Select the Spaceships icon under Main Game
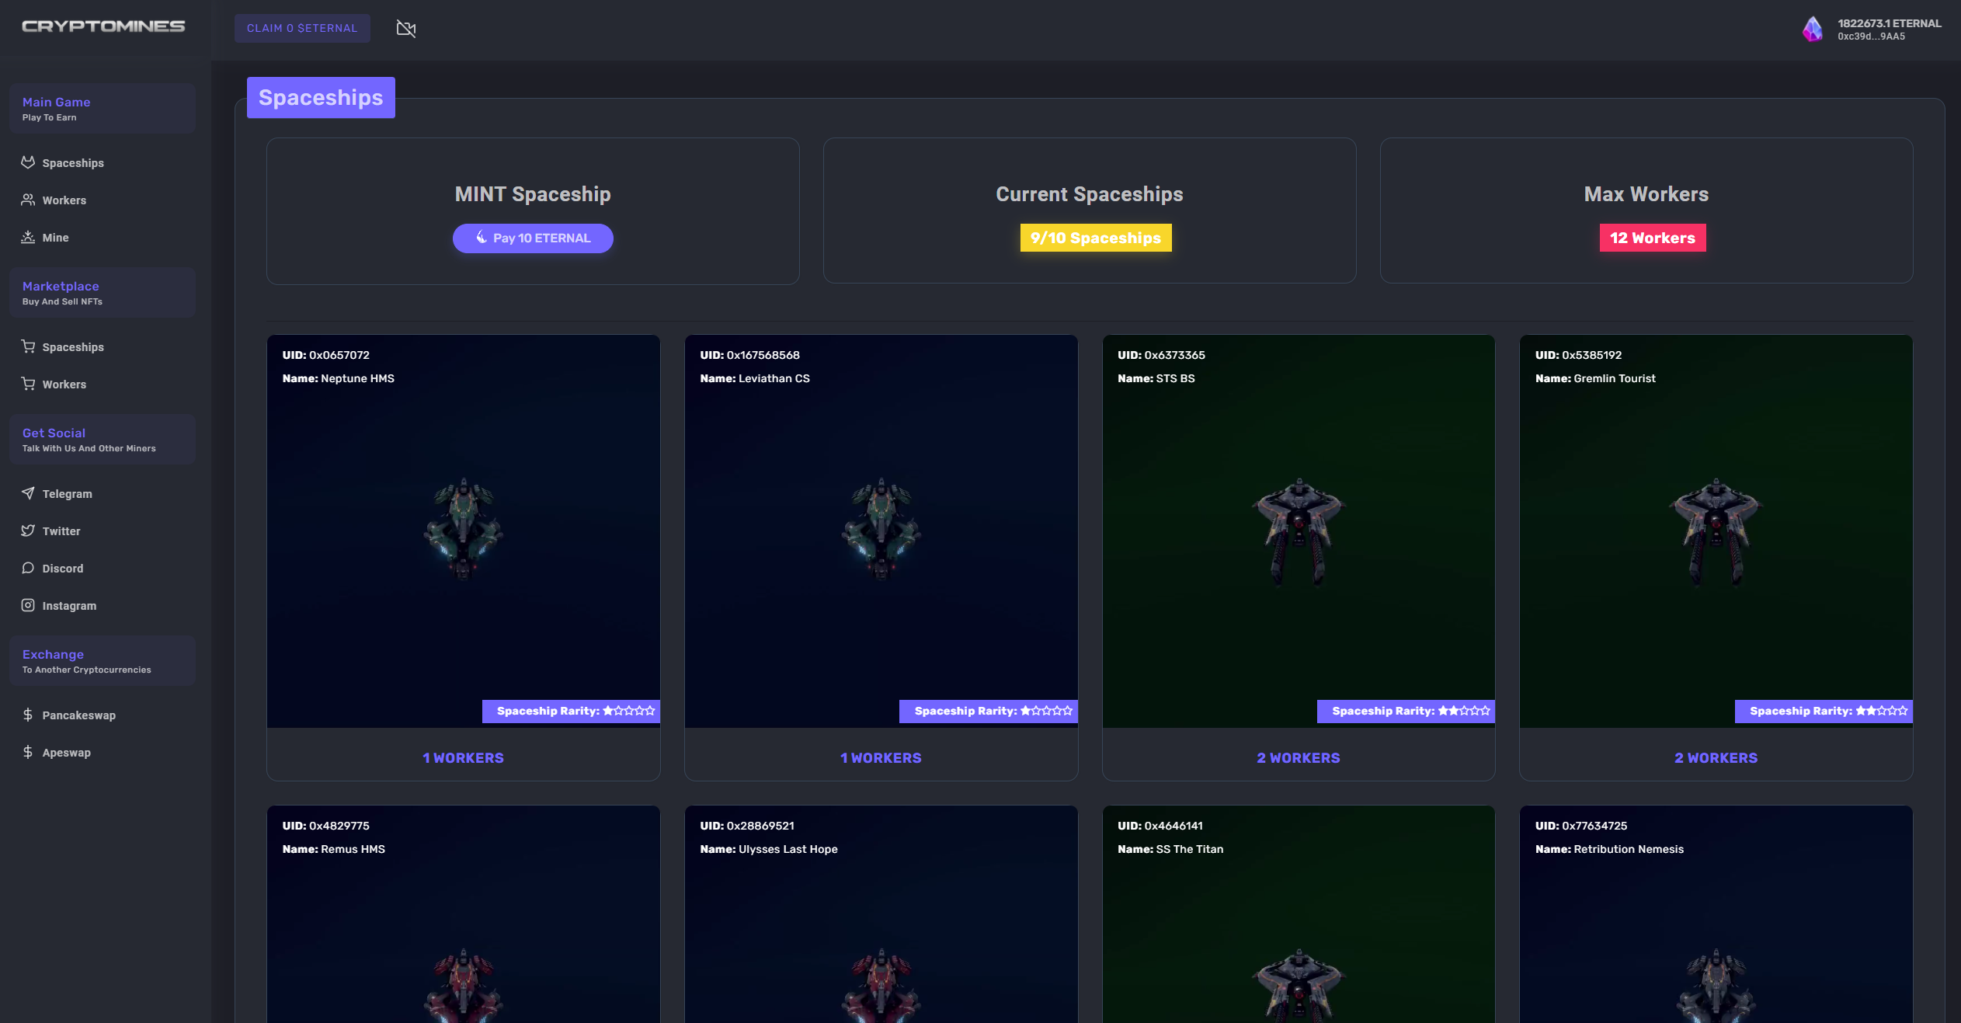The height and width of the screenshot is (1023, 1961). pyautogui.click(x=28, y=163)
